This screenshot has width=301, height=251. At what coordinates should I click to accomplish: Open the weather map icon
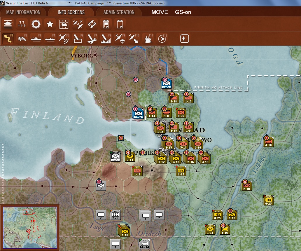click(64, 25)
